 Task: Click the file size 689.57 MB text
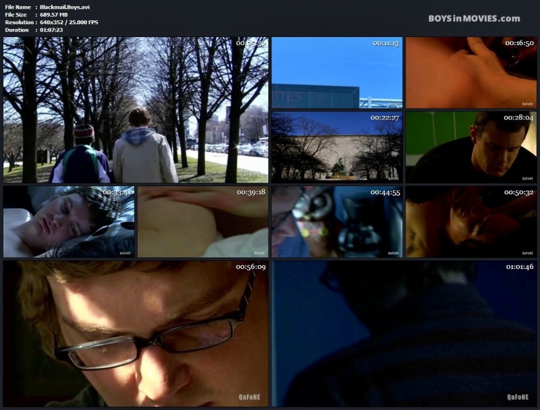click(x=54, y=14)
